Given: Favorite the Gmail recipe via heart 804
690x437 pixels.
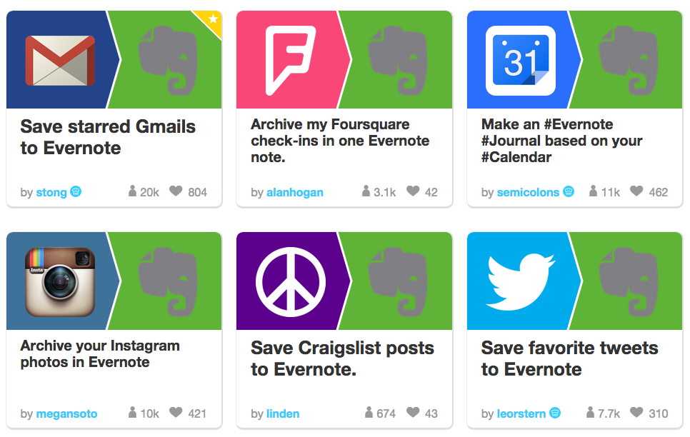Looking at the screenshot, I should 176,191.
